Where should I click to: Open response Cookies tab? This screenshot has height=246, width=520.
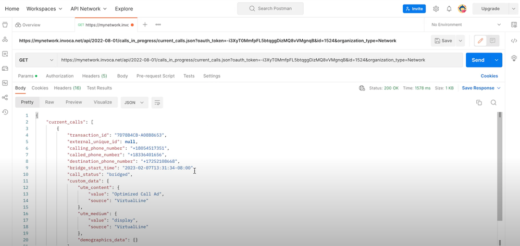(x=40, y=88)
